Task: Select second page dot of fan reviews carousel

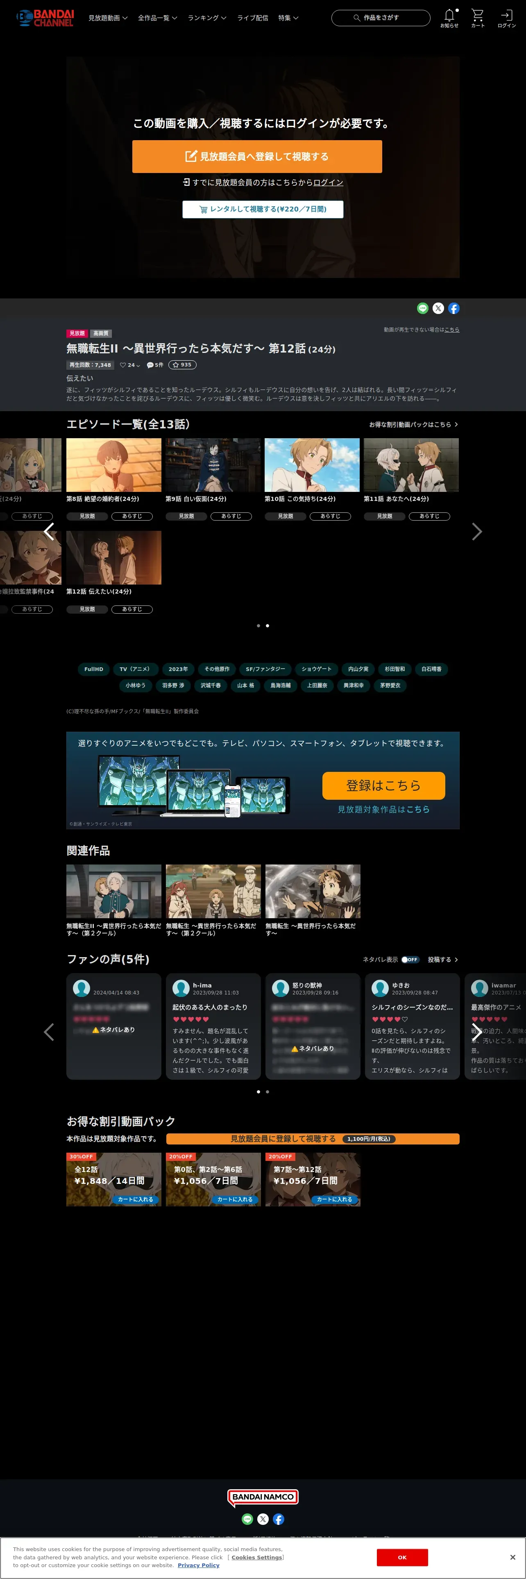Action: (x=268, y=1092)
